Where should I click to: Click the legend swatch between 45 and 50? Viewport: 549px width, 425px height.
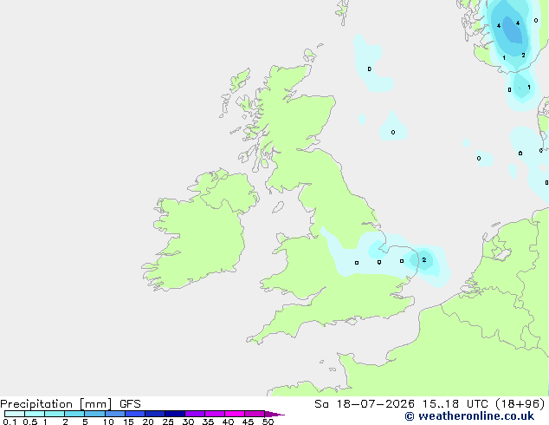tap(255, 414)
